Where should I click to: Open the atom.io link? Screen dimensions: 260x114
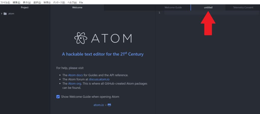(x=99, y=105)
